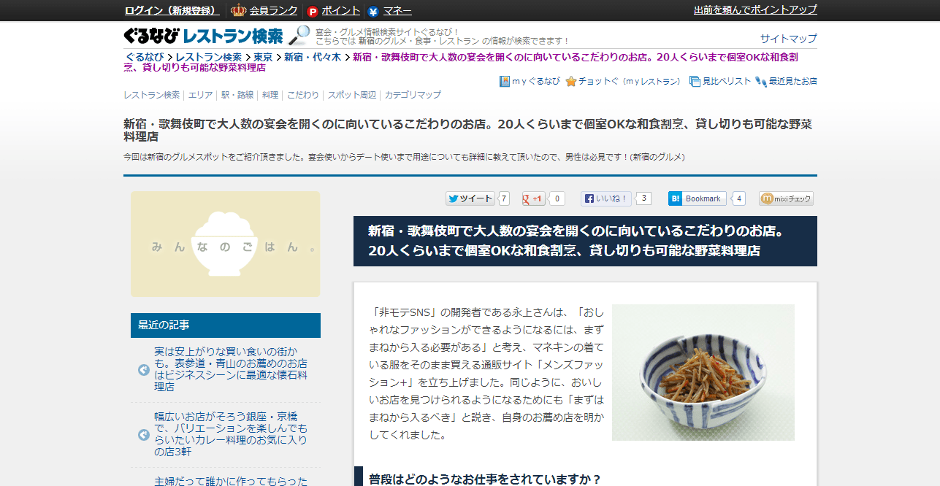Click the magnifying glass beside レストラン検索 logo
The width and height of the screenshot is (940, 486).
tap(298, 35)
